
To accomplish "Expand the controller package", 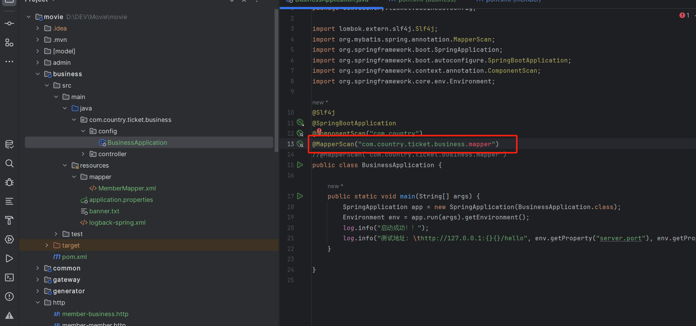I will pyautogui.click(x=83, y=154).
